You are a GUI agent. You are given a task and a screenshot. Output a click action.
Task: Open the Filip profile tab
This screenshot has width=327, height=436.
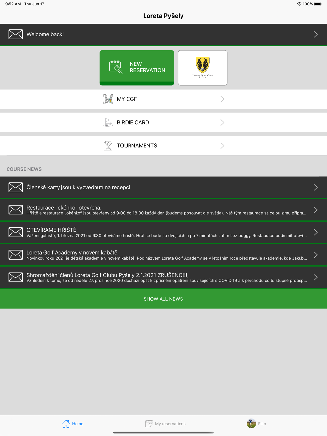click(x=256, y=424)
